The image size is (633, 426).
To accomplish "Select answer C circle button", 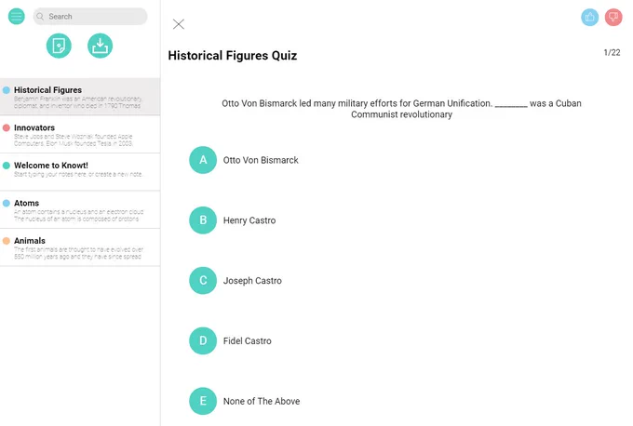I will (203, 280).
